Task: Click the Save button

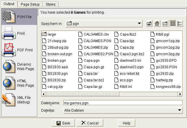Action: 63,123
